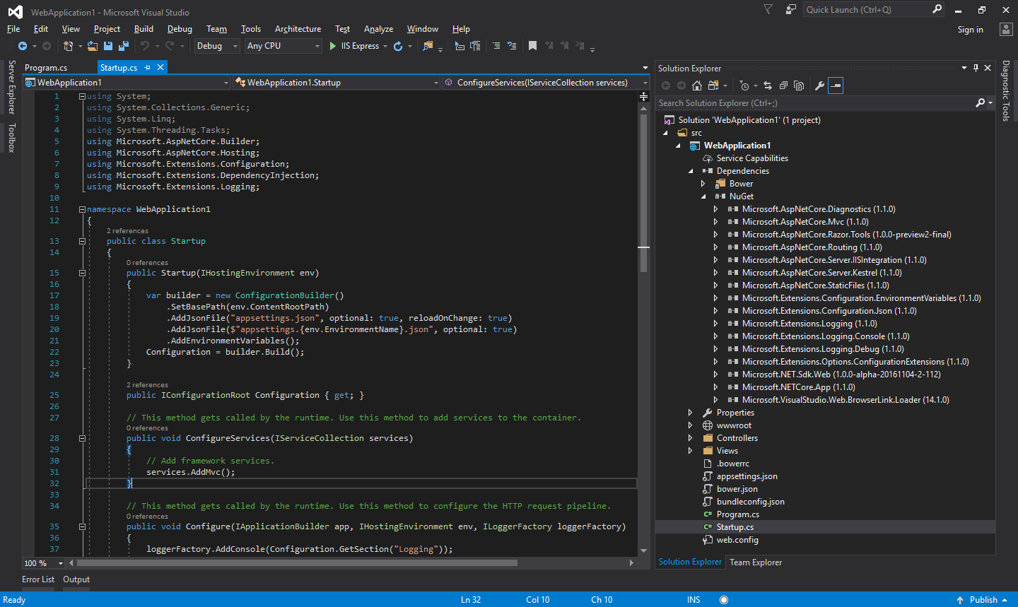Open the zoom level selector showing 100%
Image resolution: width=1018 pixels, height=607 pixels.
coord(39,562)
